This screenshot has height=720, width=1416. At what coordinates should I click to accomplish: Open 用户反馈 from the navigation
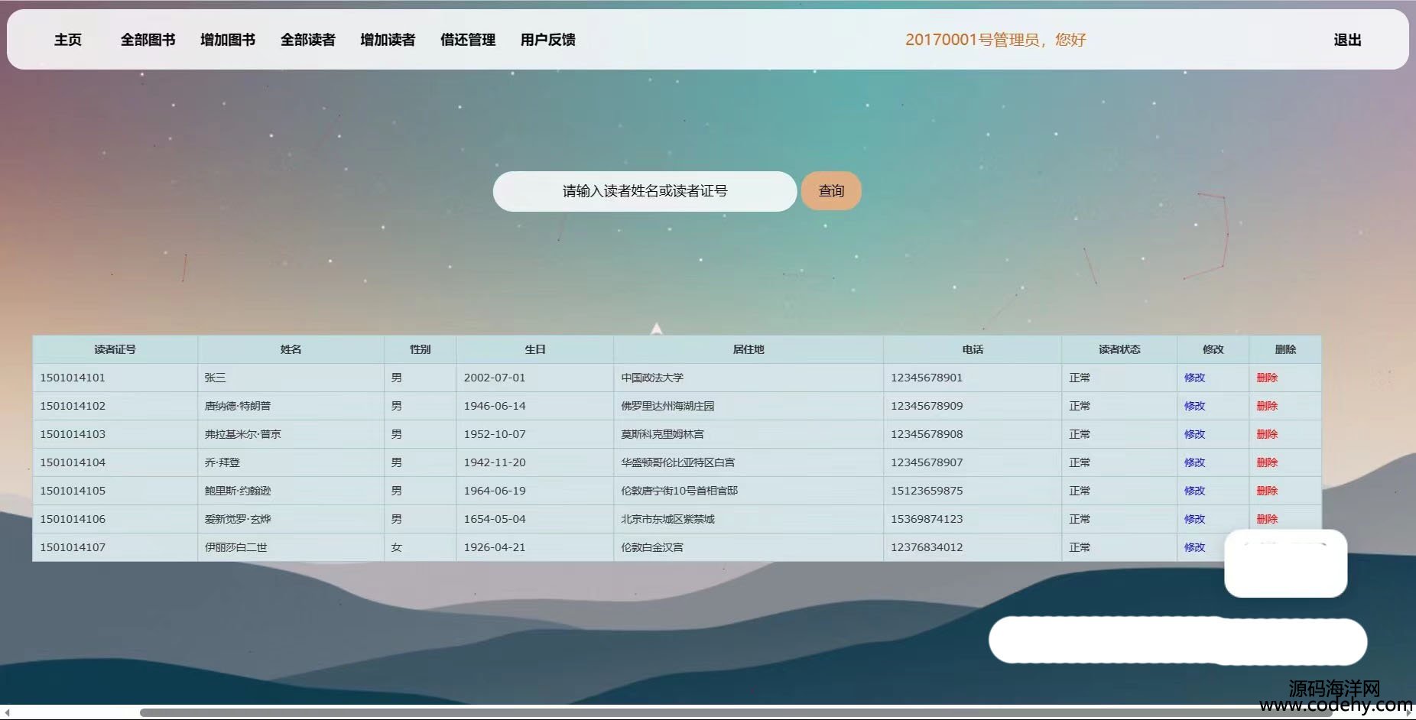click(x=547, y=40)
